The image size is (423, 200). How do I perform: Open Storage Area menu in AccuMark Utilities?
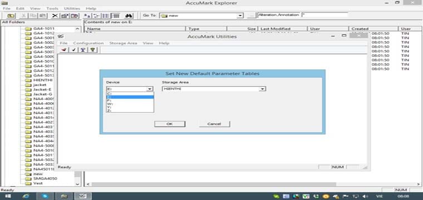click(123, 43)
